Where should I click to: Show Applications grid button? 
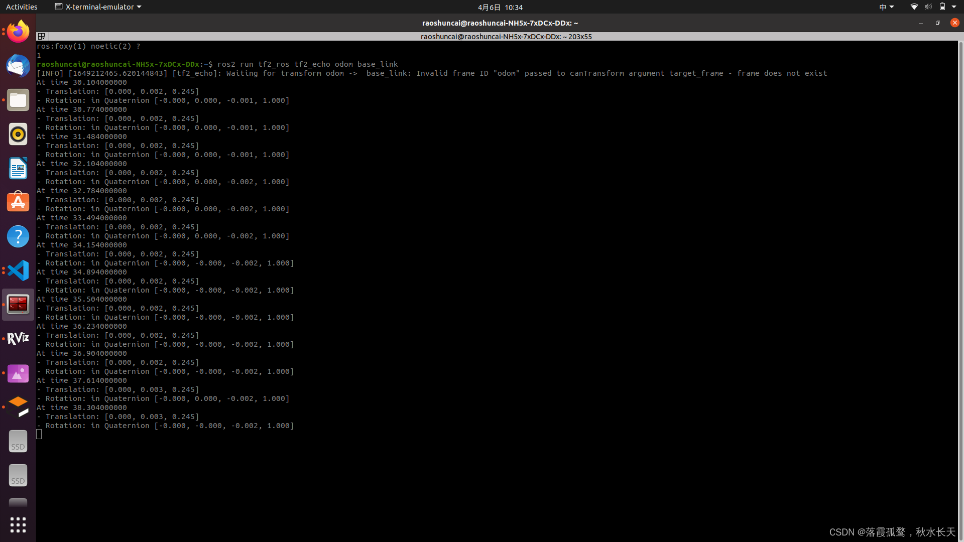(x=18, y=525)
